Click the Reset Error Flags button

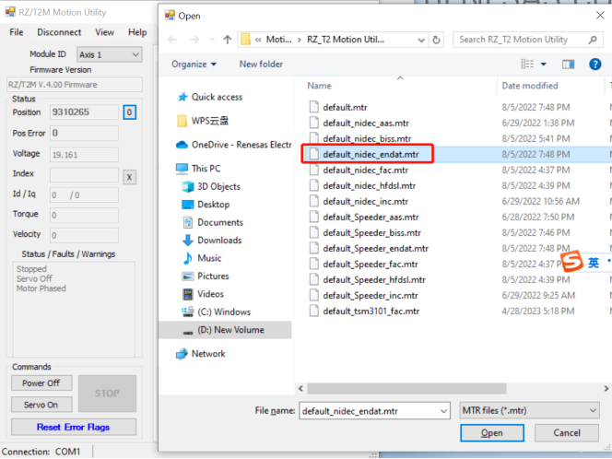pyautogui.click(x=73, y=428)
